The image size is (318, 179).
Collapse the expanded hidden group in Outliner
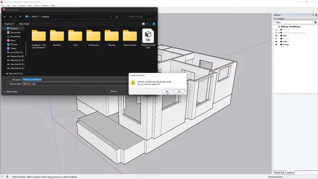tap(279, 33)
